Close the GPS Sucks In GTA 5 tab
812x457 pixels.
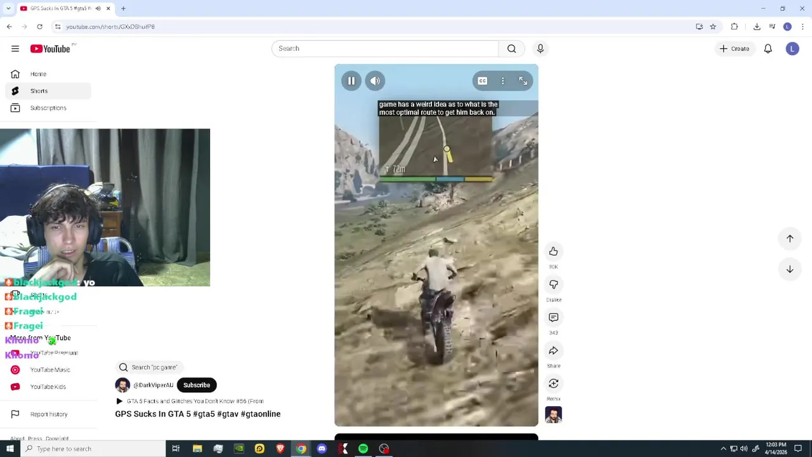tap(108, 8)
